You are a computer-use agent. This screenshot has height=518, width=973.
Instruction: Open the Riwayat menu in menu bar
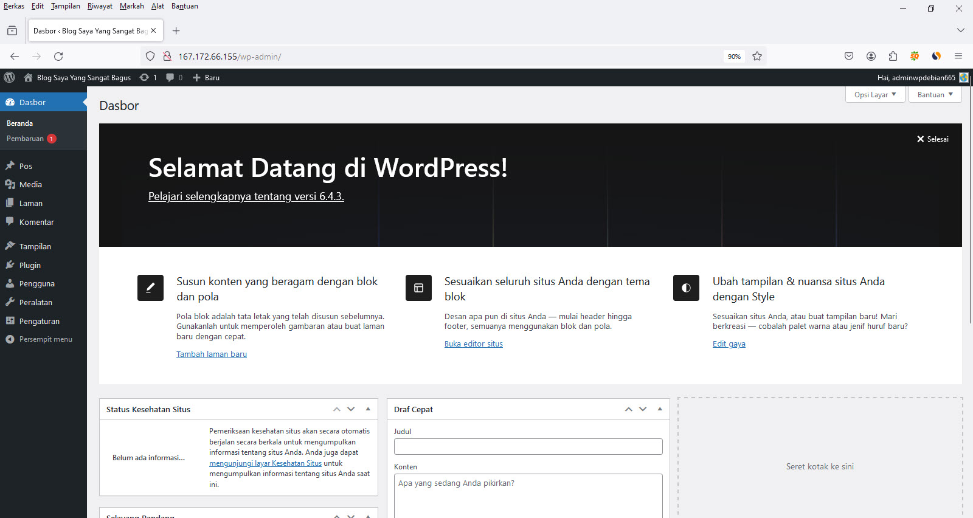(100, 6)
